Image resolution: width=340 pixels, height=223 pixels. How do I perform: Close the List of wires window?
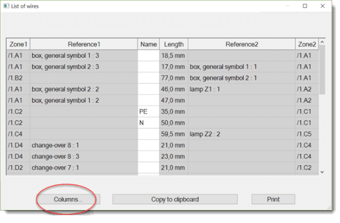point(322,6)
